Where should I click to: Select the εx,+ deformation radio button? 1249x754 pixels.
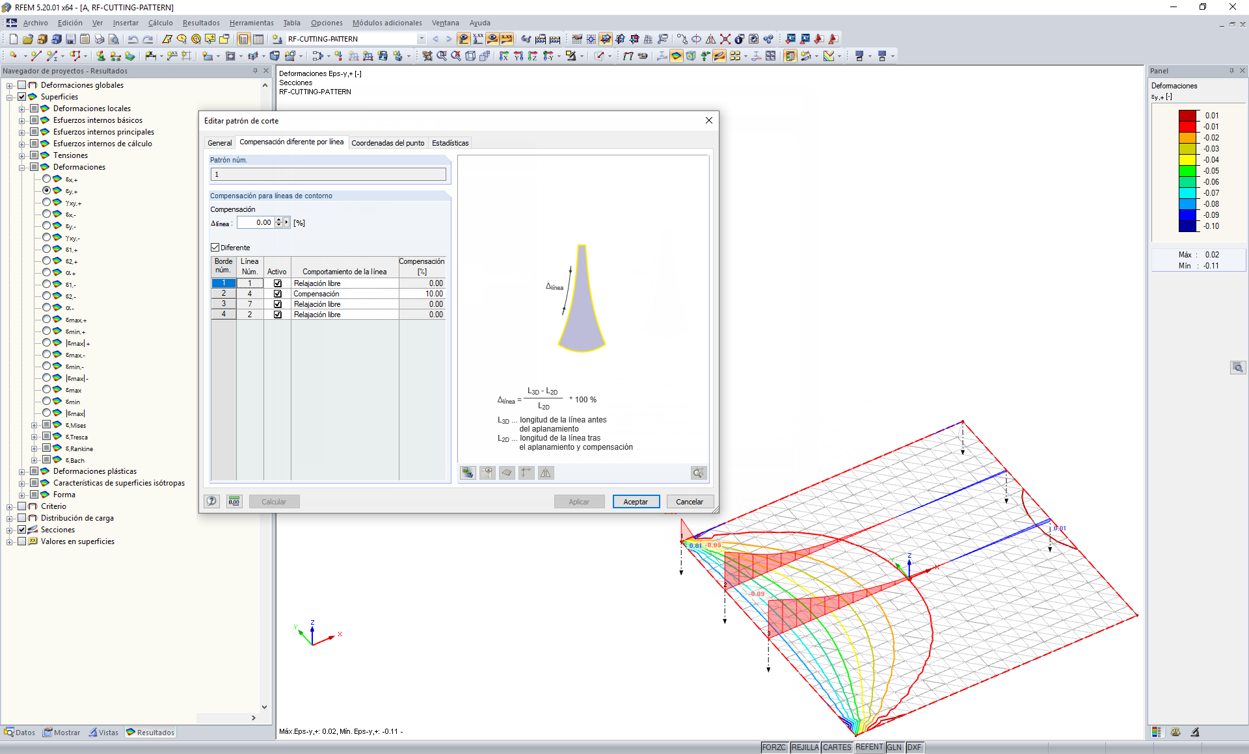pos(47,179)
